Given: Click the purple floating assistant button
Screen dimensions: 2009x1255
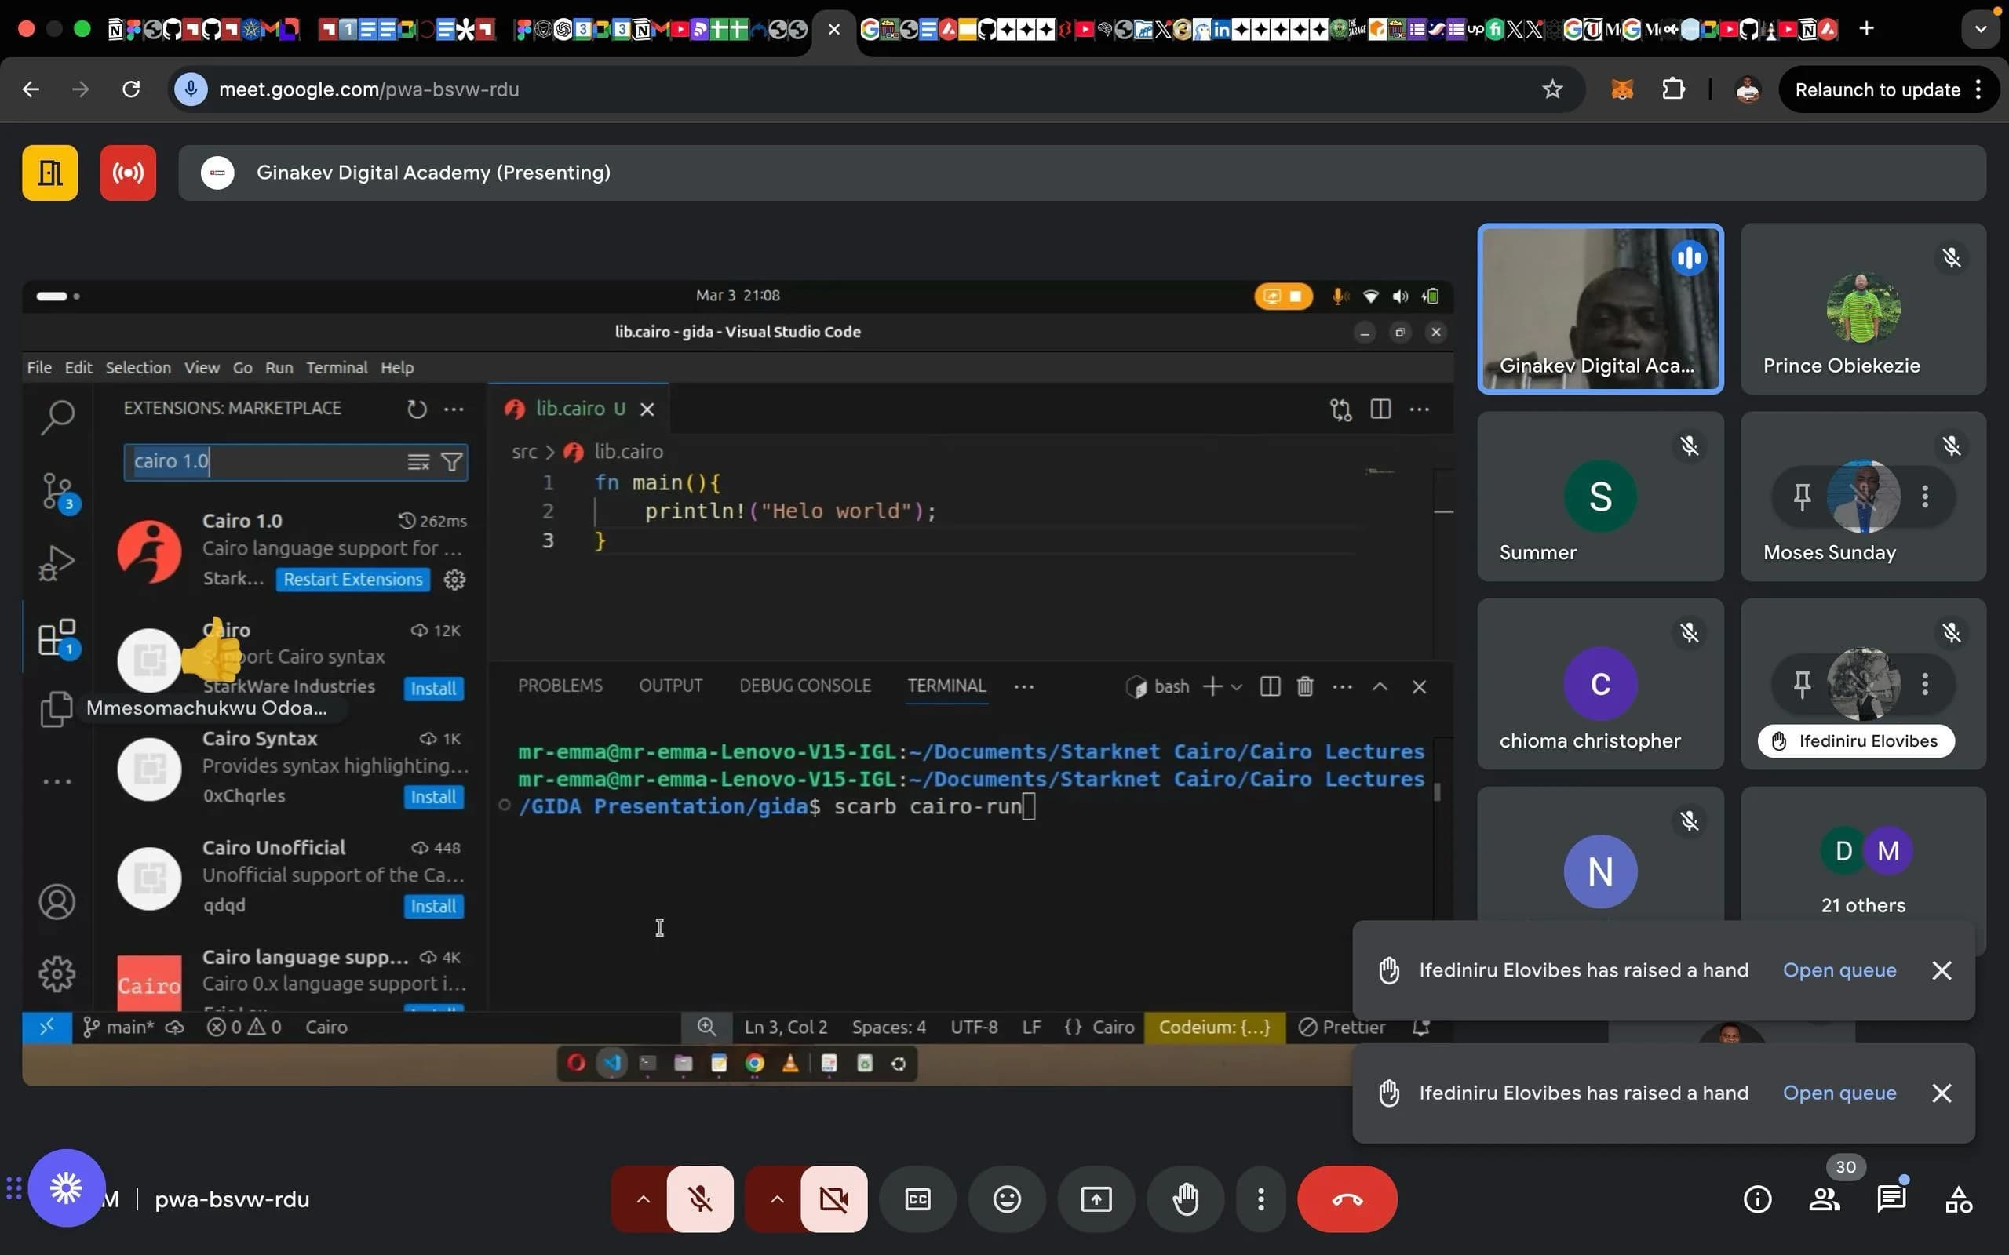Looking at the screenshot, I should tap(67, 1188).
